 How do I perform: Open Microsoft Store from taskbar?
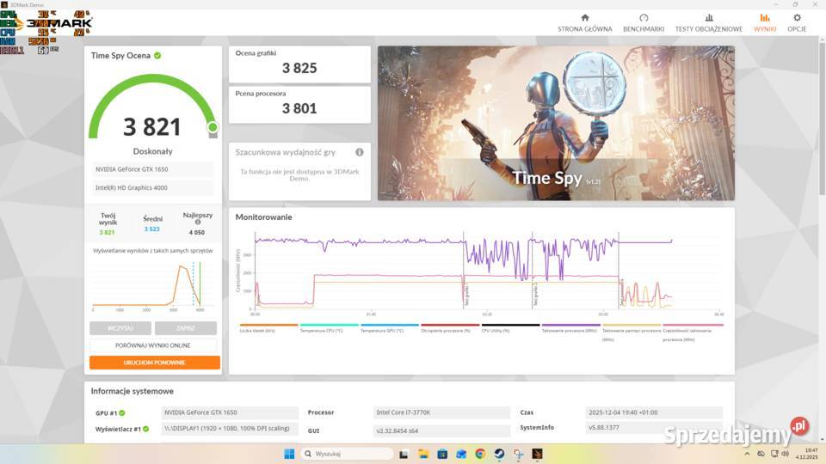442,454
